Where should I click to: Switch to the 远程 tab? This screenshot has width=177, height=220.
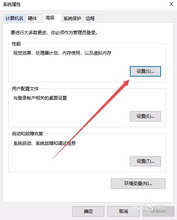click(92, 18)
